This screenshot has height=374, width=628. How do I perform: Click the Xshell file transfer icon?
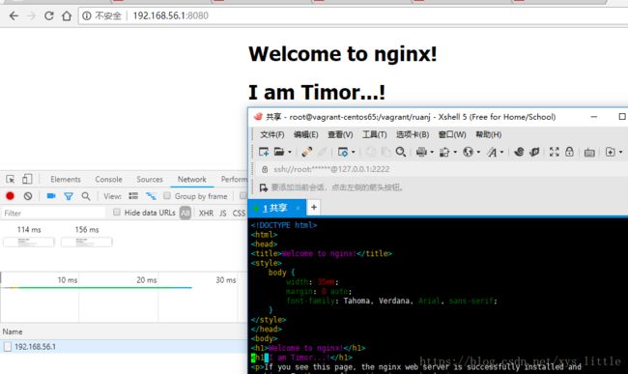[x=444, y=152]
